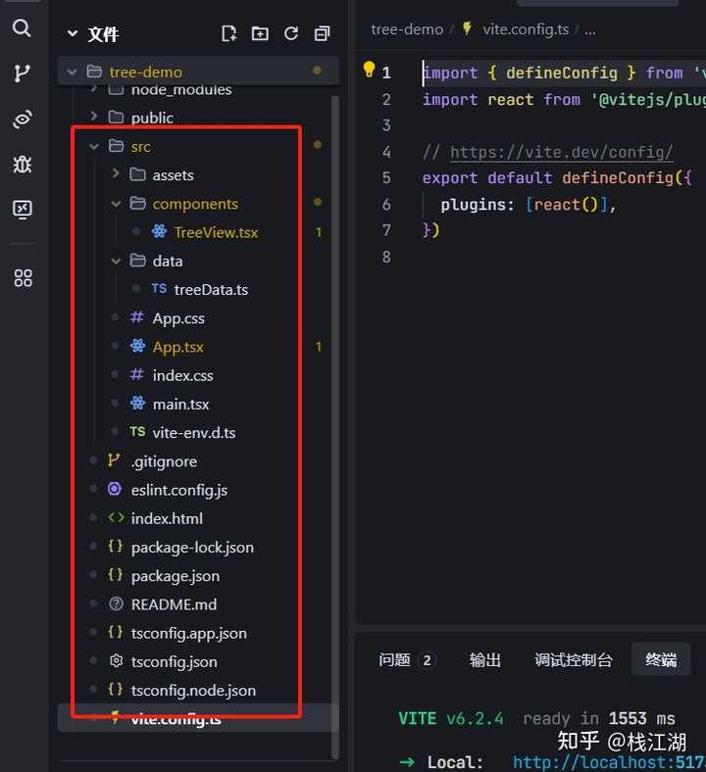Click the React icon next to TreeView.tsx
The width and height of the screenshot is (706, 772).
(159, 231)
